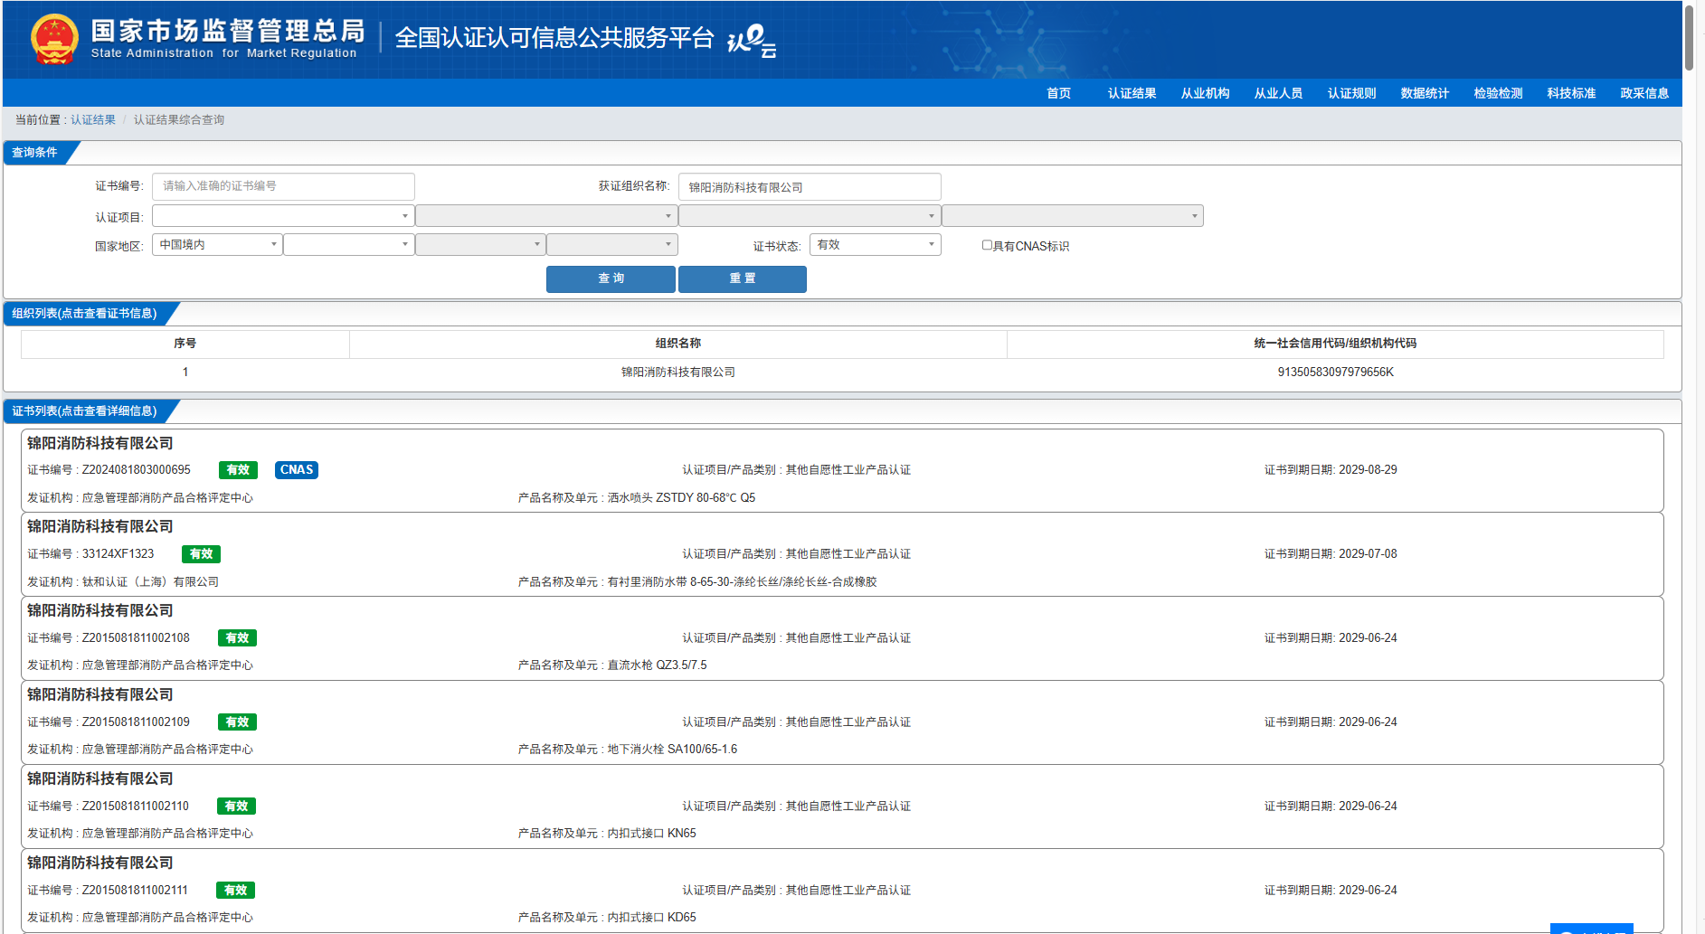Open certificate 33124XF1323
The height and width of the screenshot is (934, 1705).
tap(842, 554)
